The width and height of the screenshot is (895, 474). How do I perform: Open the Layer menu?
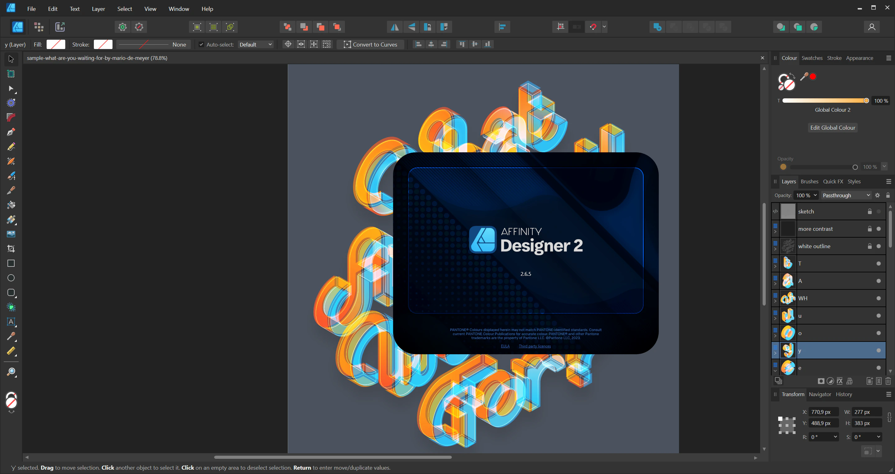click(98, 9)
